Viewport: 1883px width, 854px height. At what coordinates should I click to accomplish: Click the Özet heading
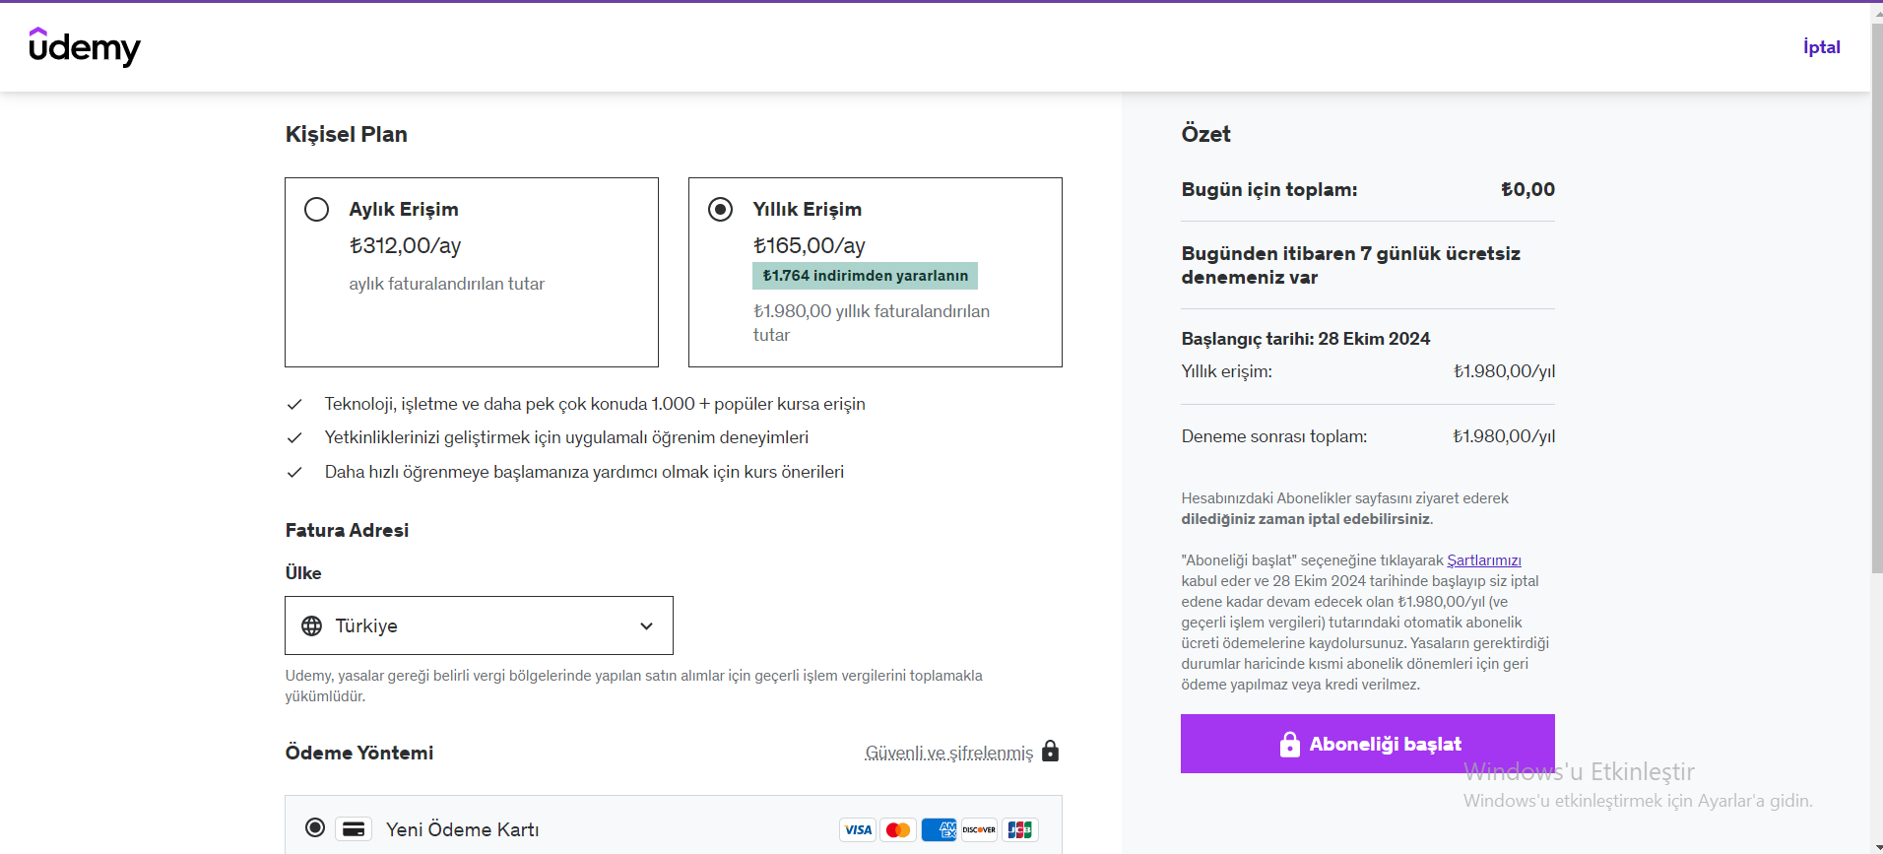[x=1206, y=134]
